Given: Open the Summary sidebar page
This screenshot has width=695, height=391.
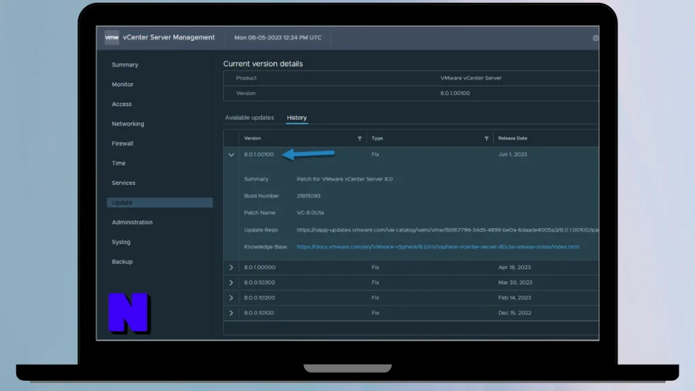Looking at the screenshot, I should click(x=125, y=64).
